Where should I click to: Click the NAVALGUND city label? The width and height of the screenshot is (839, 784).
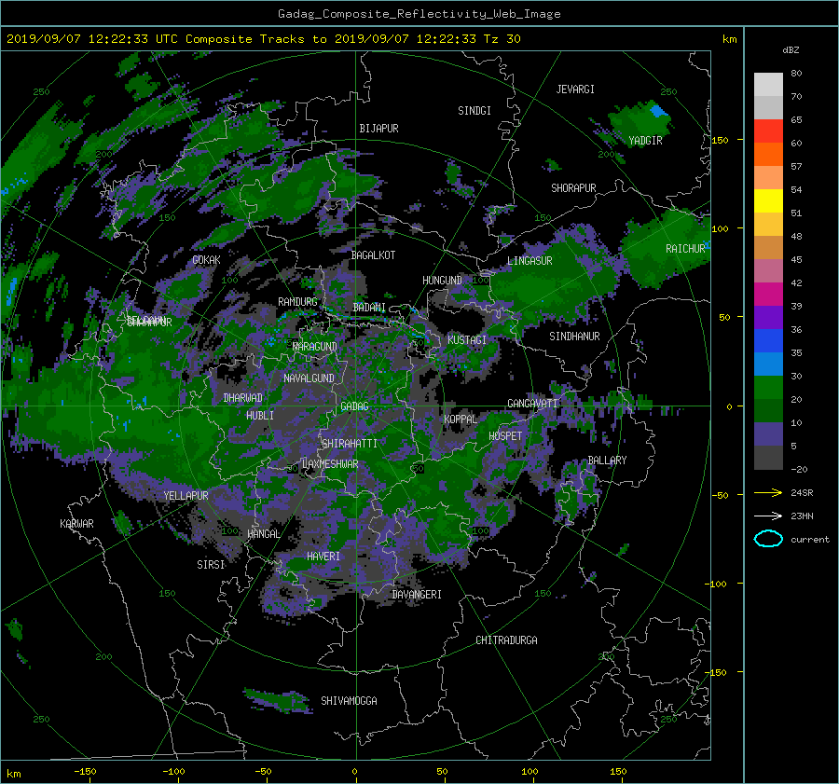[x=309, y=378]
